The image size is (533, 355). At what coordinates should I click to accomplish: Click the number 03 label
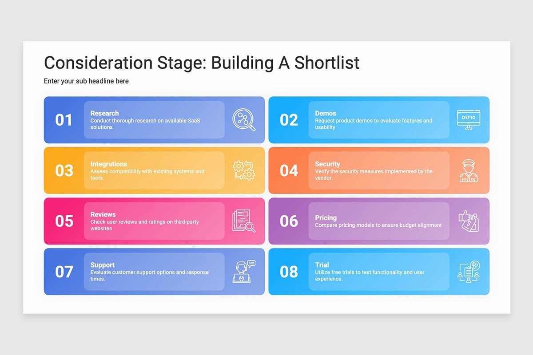(x=64, y=170)
